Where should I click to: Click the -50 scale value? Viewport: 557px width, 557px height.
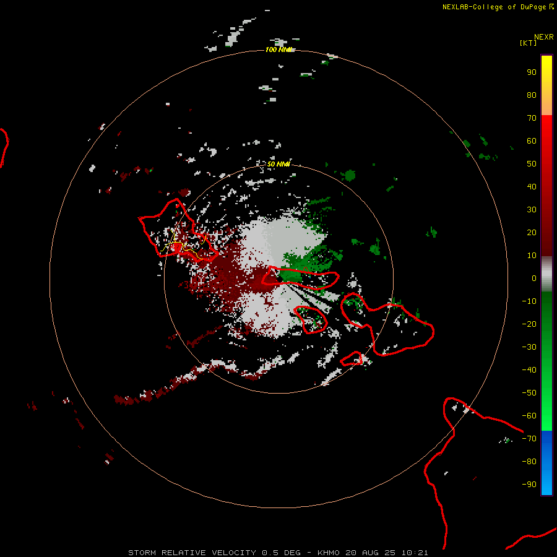[x=529, y=392]
